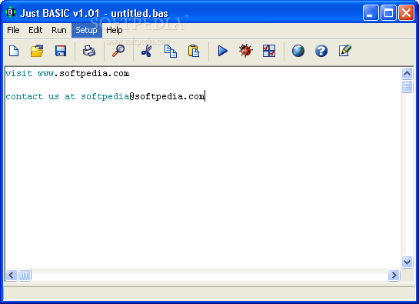Screen dimensions: 419x304
Task: Minimize the Just BASIC window
Action: coord(371,12)
